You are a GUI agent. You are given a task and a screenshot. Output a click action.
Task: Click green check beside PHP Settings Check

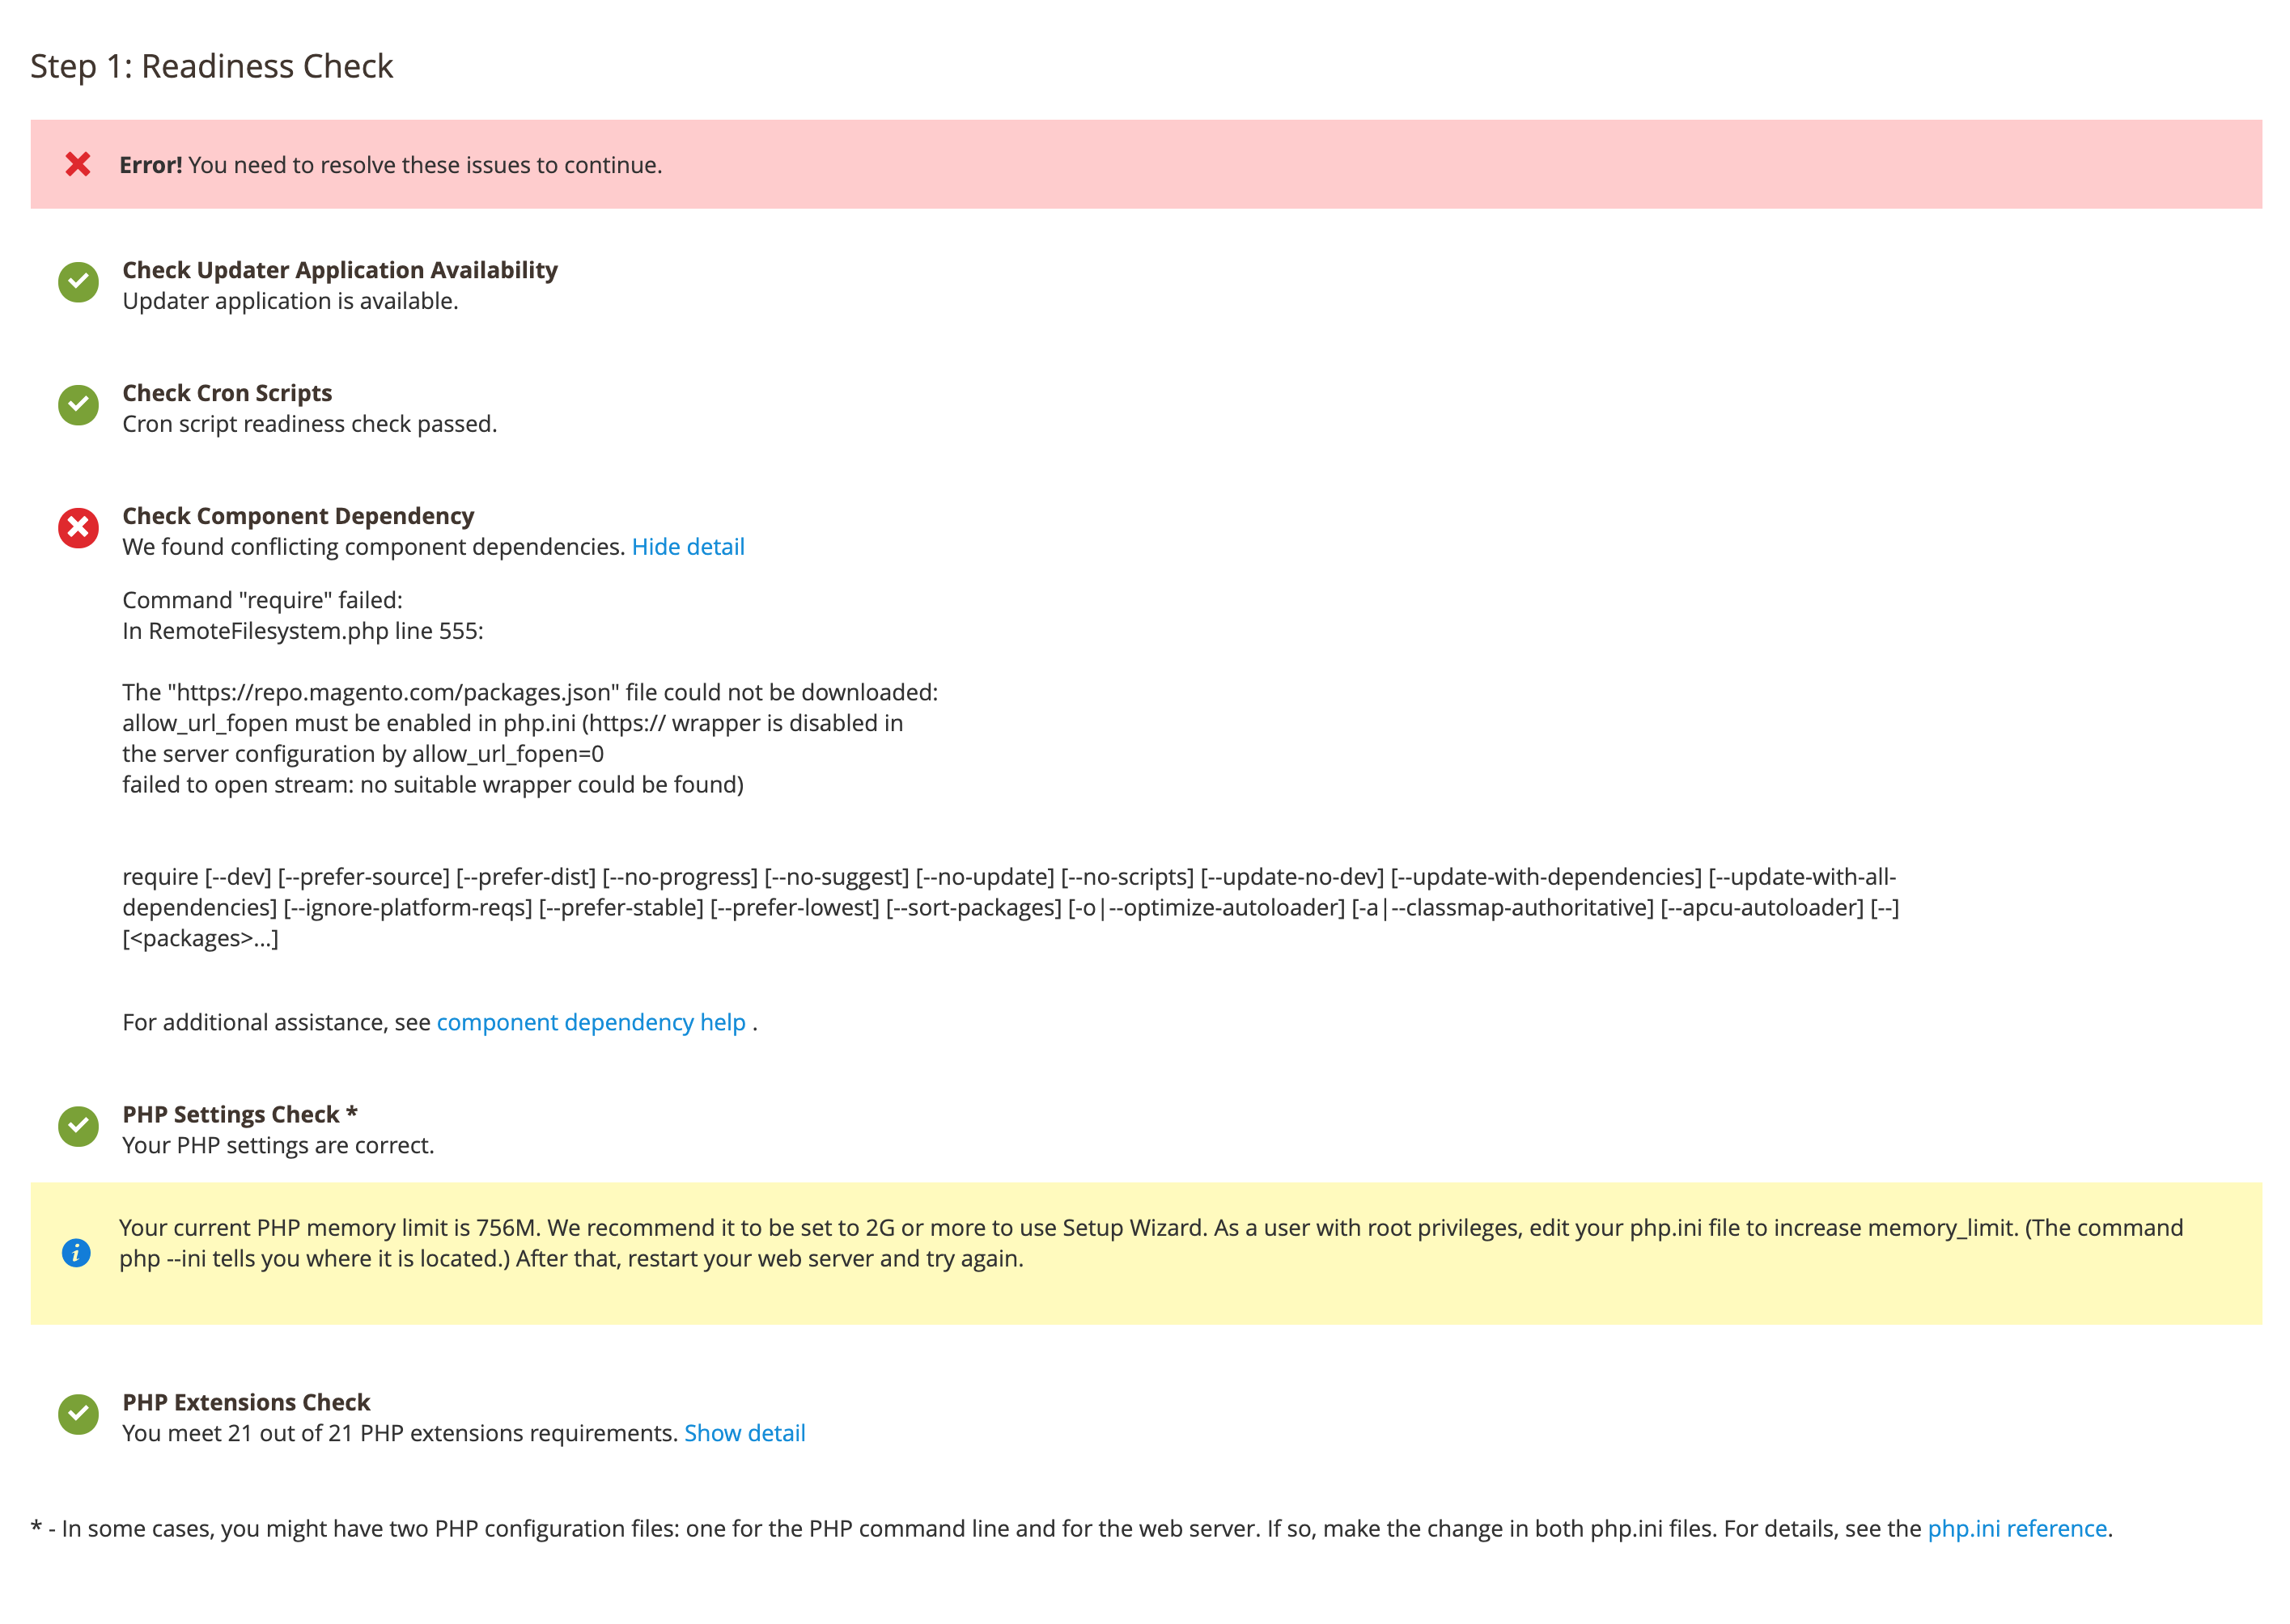(x=78, y=1127)
